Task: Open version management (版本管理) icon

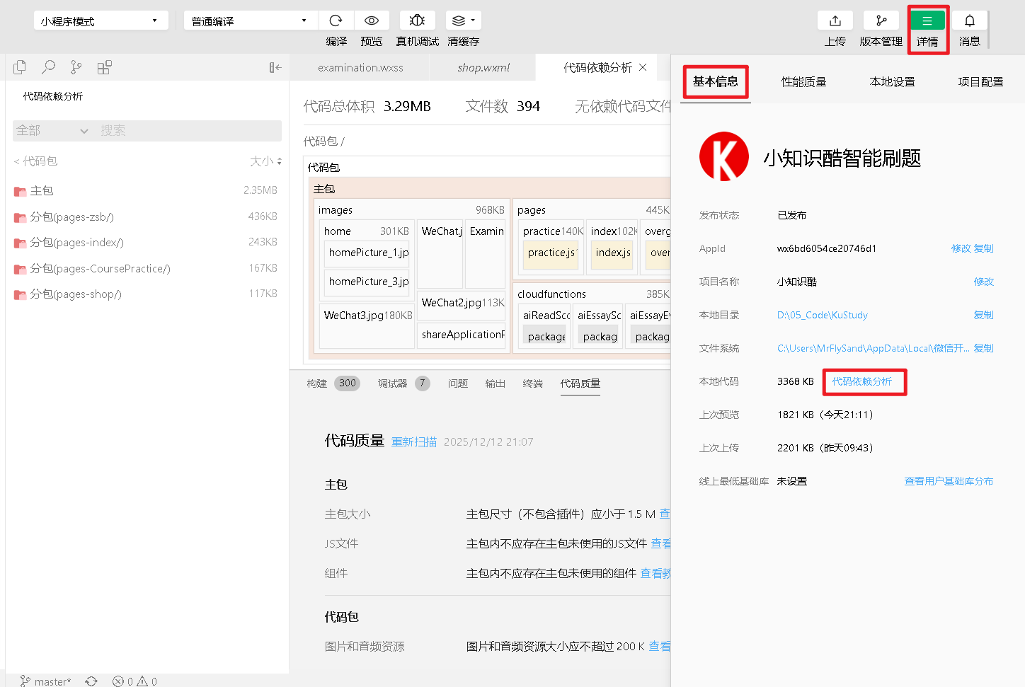Action: (x=881, y=21)
